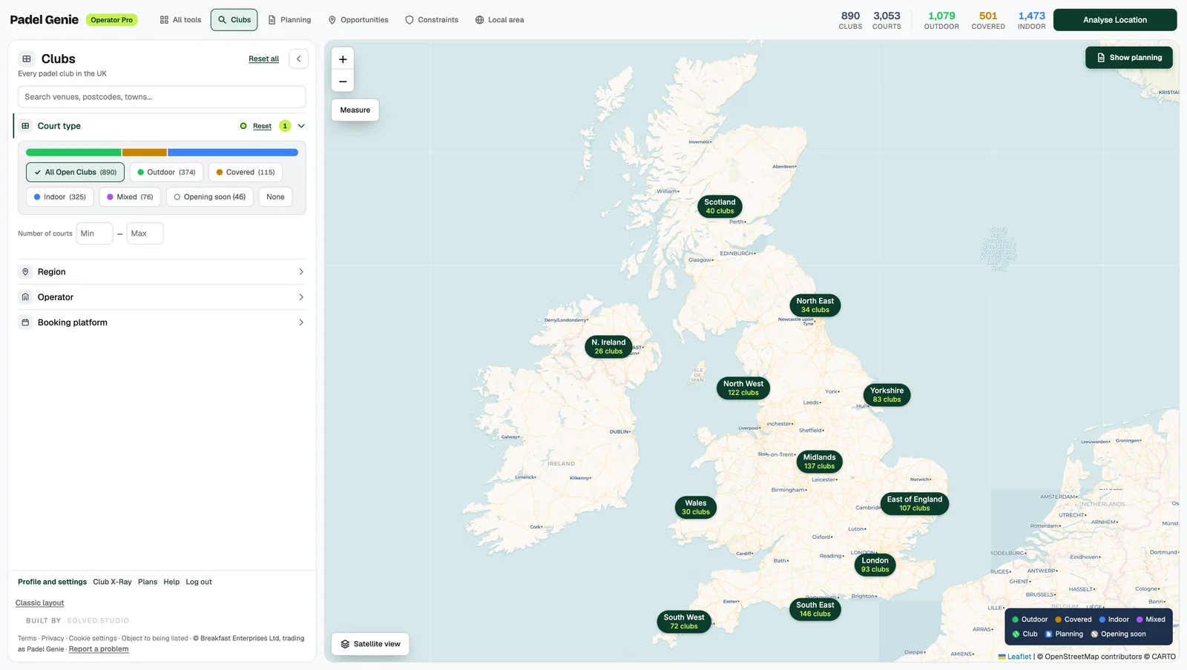Collapse the Court type section chevron

301,126
